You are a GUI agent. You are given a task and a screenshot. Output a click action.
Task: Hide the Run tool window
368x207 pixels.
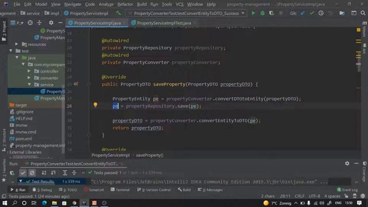[x=356, y=163]
